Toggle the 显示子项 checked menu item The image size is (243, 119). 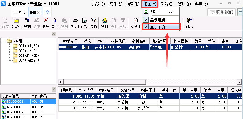point(161,27)
